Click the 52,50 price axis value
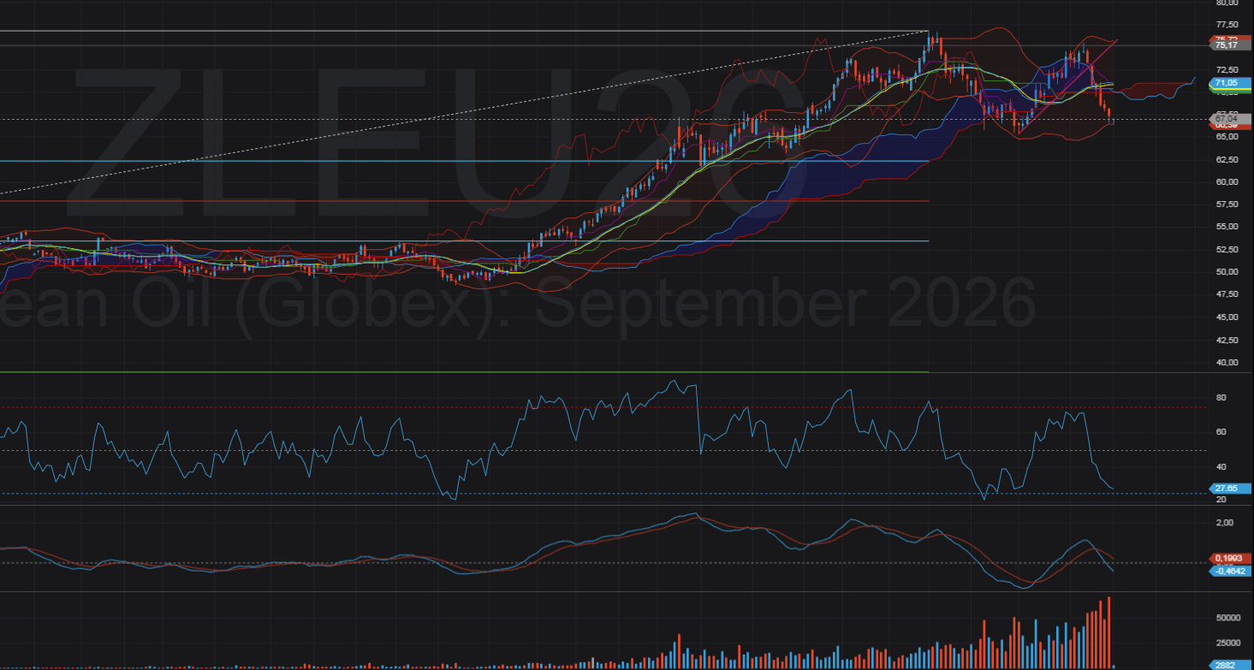 pos(1227,250)
